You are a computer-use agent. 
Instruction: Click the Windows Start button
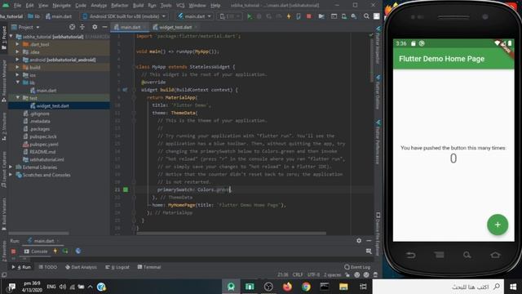513,287
